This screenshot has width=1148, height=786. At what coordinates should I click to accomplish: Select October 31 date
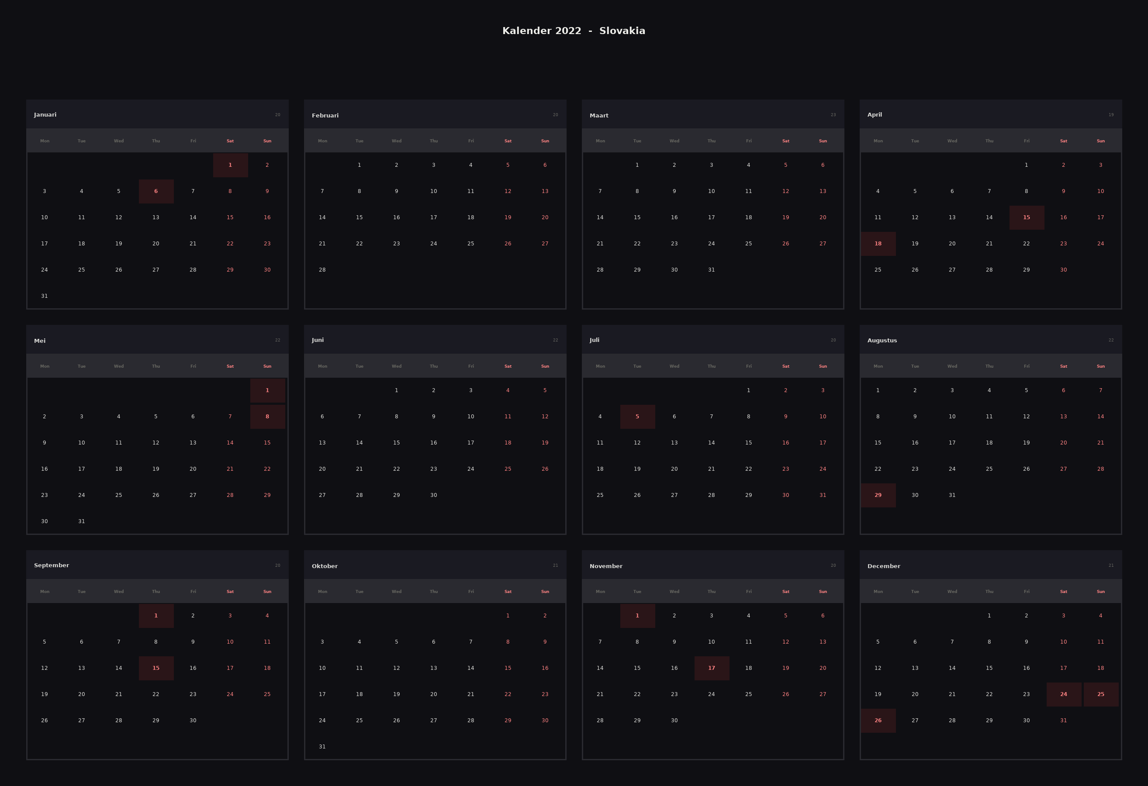(x=322, y=746)
